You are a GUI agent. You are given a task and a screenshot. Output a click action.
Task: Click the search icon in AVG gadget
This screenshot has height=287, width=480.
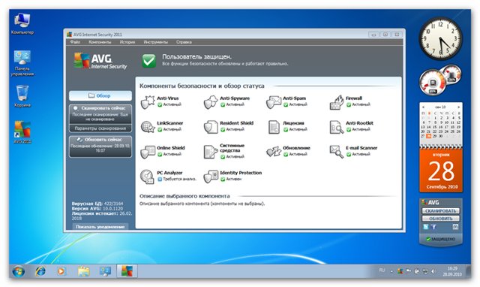click(455, 227)
